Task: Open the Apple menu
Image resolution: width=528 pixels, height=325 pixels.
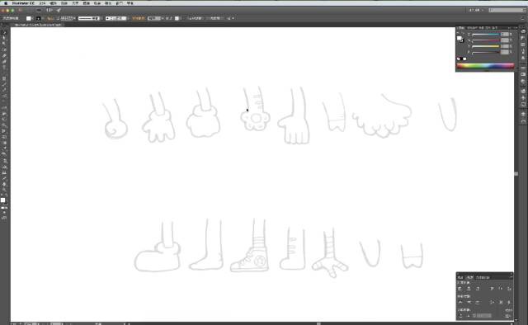Action: point(6,3)
